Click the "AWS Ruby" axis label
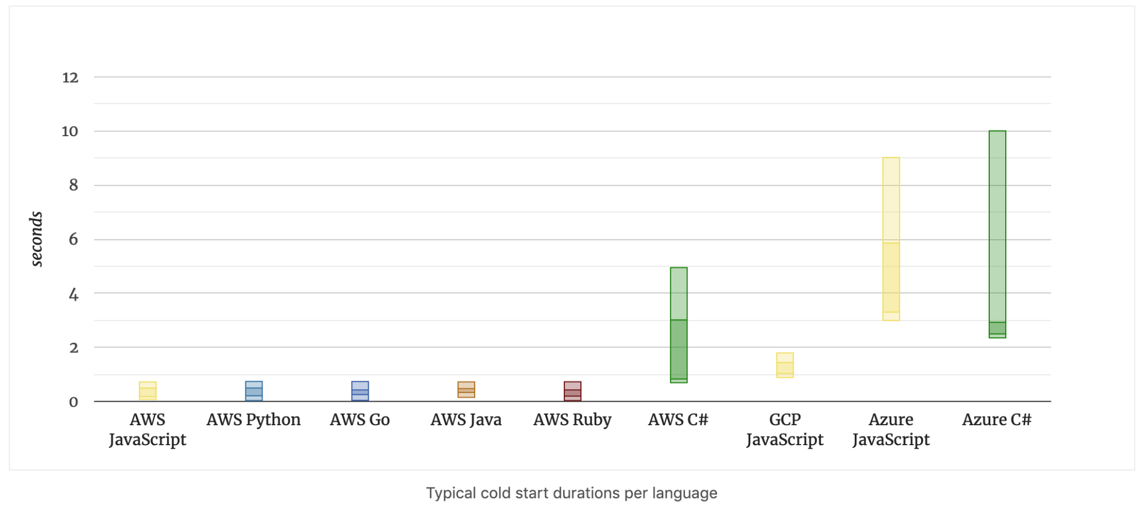The height and width of the screenshot is (511, 1143). 572,420
